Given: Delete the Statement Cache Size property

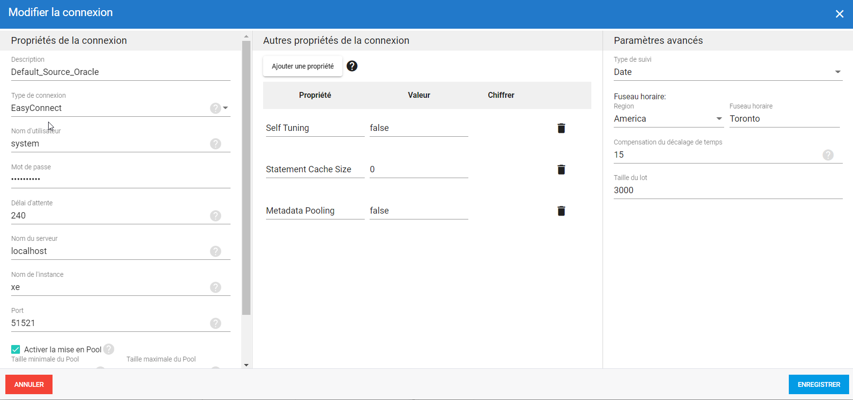Looking at the screenshot, I should [x=561, y=169].
